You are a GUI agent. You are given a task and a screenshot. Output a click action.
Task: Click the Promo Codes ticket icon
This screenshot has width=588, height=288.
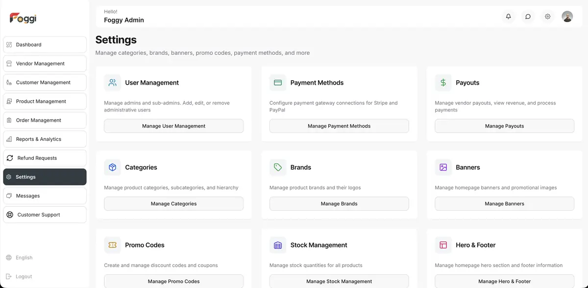(112, 245)
